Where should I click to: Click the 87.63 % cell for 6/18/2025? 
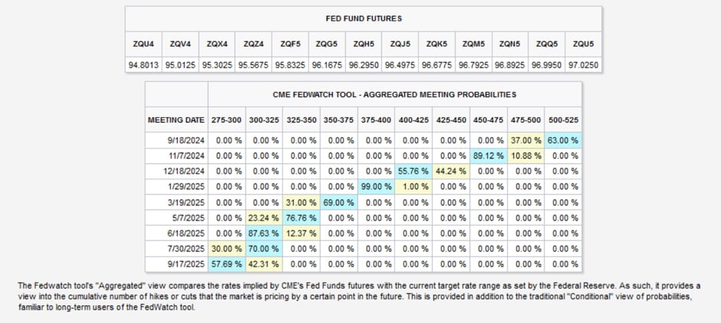tap(265, 233)
